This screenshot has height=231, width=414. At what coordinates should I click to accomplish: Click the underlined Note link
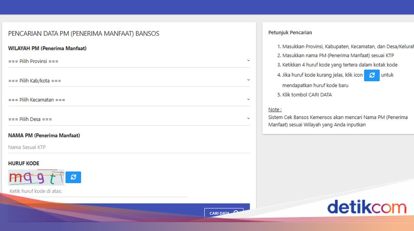coord(274,109)
